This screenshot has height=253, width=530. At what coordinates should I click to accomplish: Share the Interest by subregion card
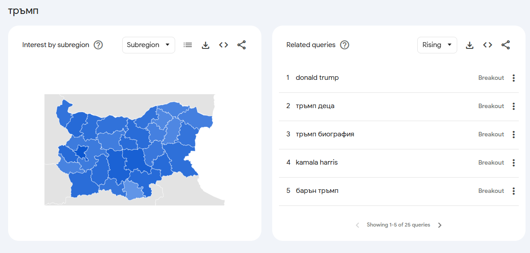point(242,45)
